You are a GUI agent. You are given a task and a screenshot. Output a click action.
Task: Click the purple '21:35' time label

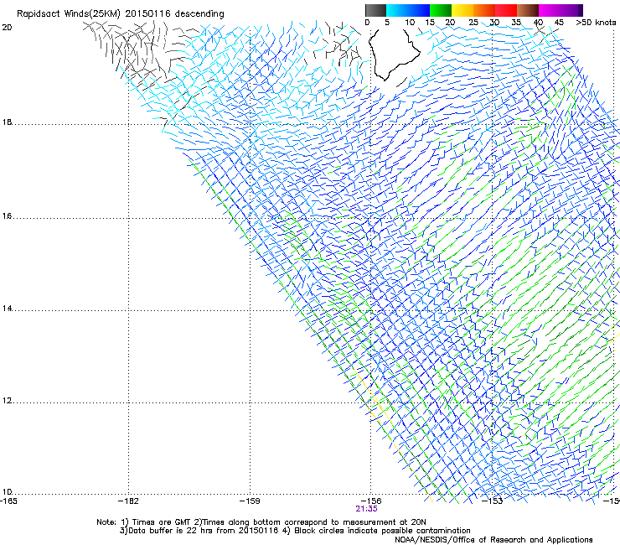tap(366, 509)
